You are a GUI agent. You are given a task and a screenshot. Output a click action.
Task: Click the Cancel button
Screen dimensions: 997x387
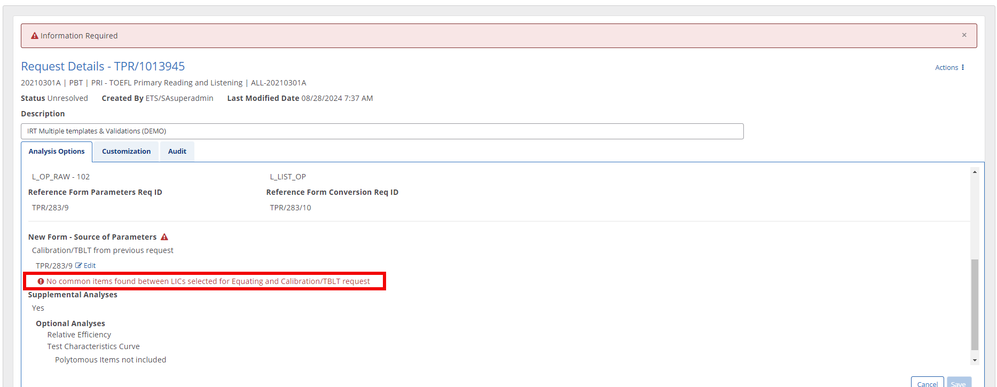(x=927, y=383)
